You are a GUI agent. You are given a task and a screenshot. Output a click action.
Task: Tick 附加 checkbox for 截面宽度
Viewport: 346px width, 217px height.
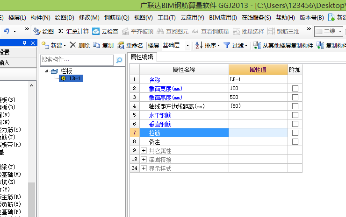click(x=295, y=88)
